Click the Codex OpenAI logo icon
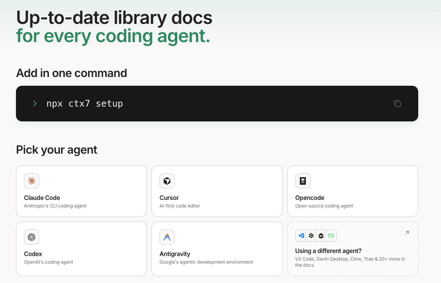This screenshot has height=283, width=441. click(31, 237)
